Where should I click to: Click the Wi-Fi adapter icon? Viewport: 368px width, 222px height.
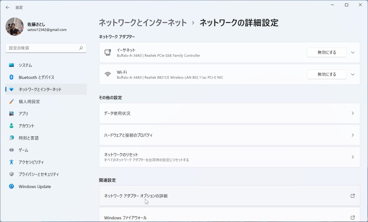pos(108,74)
